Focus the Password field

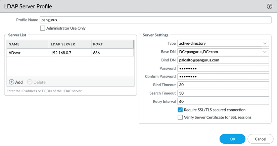pos(223,68)
